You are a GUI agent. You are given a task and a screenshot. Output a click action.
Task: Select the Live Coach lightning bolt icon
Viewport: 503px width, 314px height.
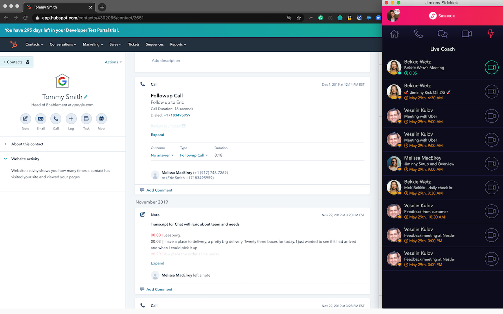coord(490,34)
